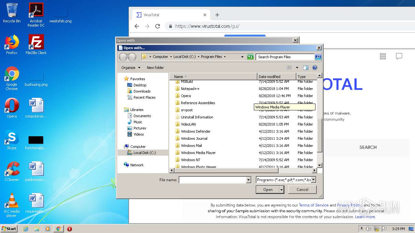Screen dimensions: 415x233
Task: Click the Open button
Action: [x=267, y=190]
